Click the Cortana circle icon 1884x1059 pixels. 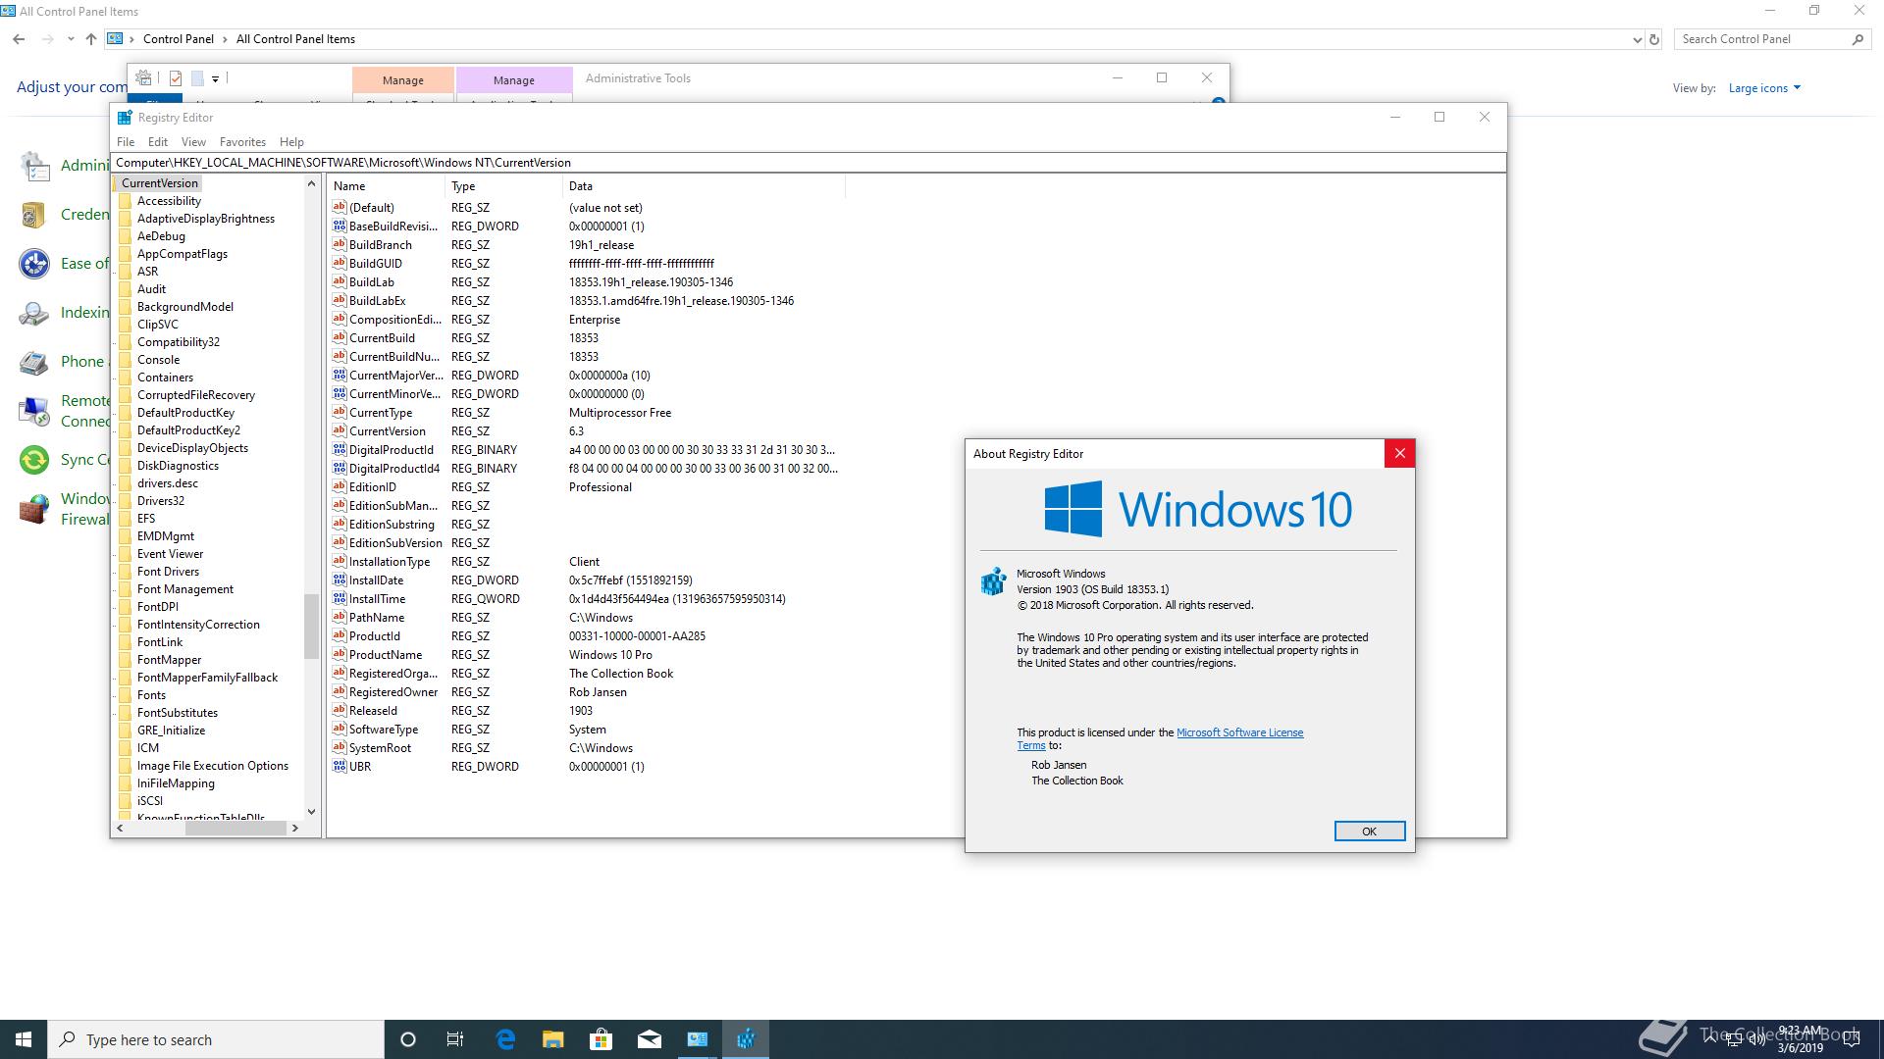pyautogui.click(x=408, y=1039)
